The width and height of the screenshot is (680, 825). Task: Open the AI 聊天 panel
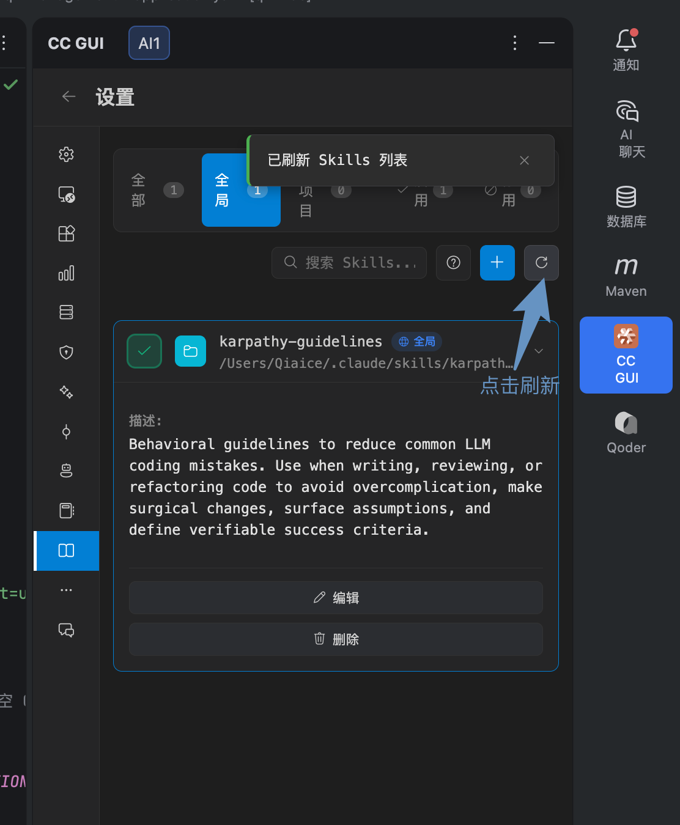point(627,129)
